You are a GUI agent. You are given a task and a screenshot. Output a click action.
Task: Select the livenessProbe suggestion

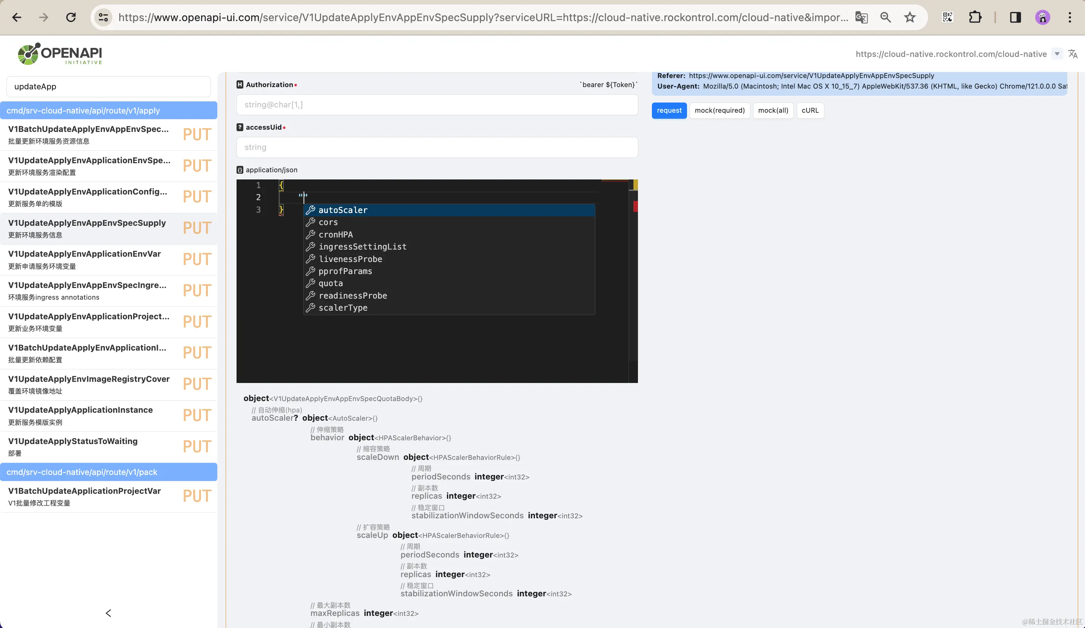(449, 259)
